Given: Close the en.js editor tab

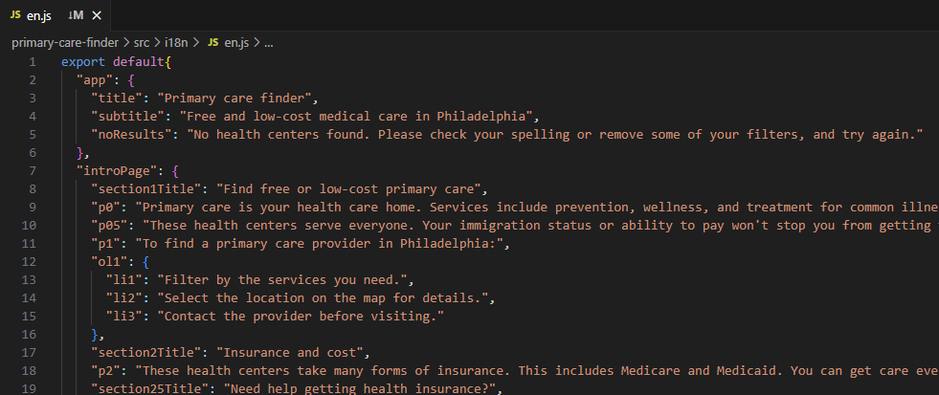Looking at the screenshot, I should pyautogui.click(x=97, y=15).
